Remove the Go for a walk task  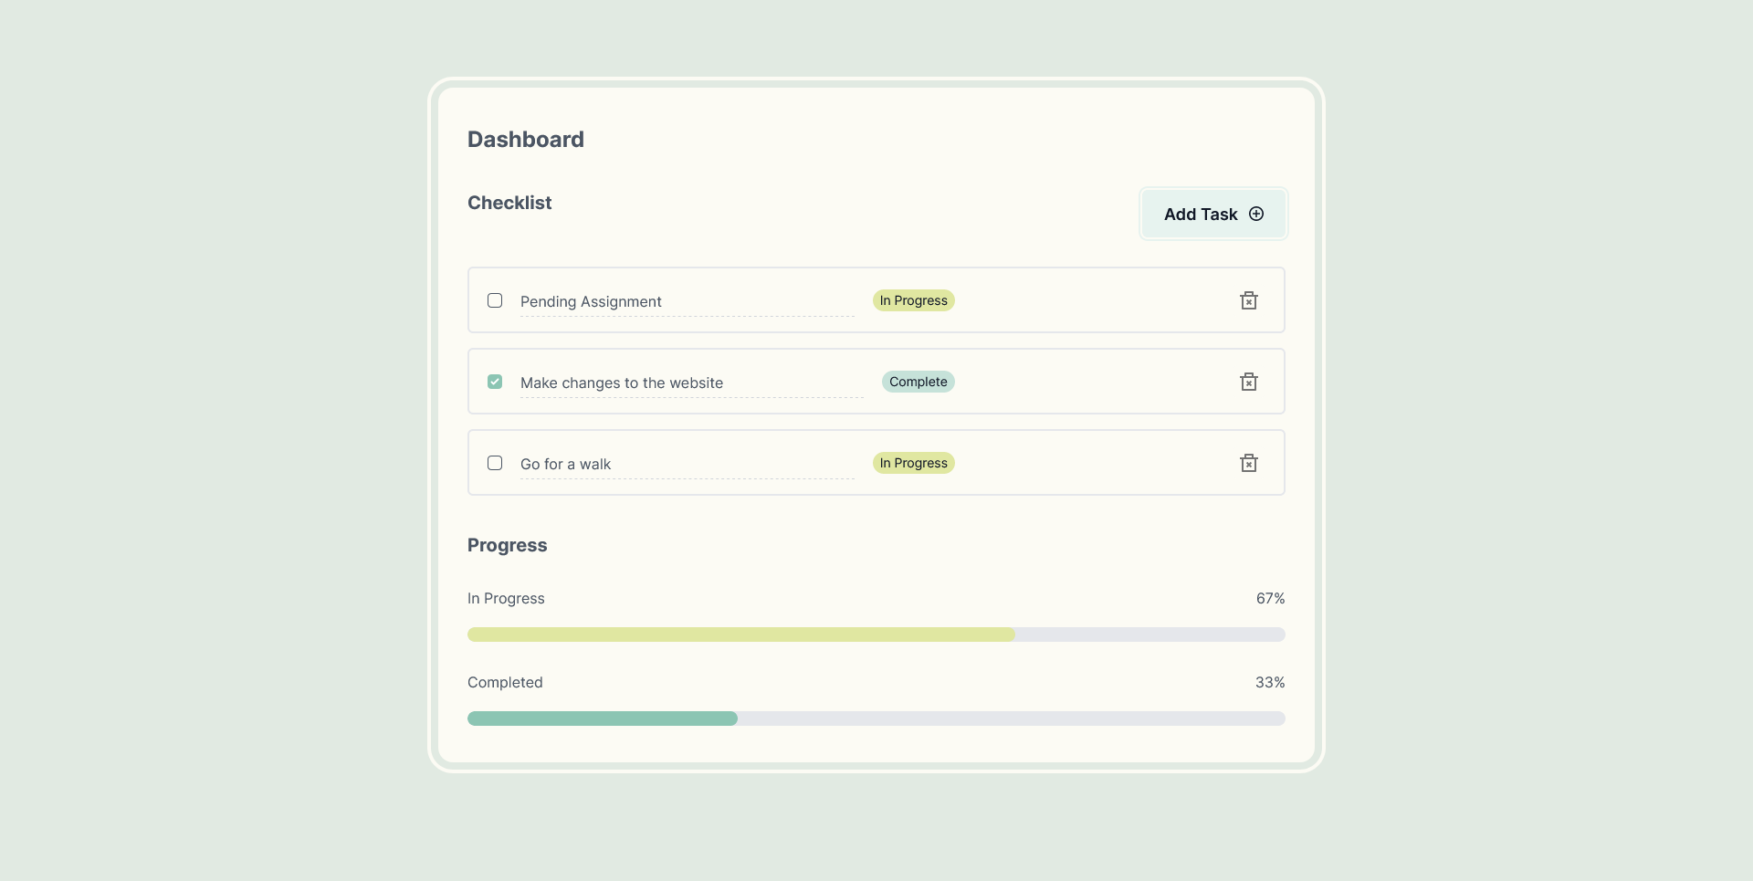1248,463
